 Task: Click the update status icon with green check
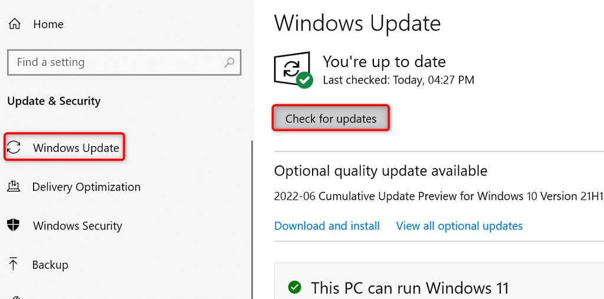(x=293, y=69)
